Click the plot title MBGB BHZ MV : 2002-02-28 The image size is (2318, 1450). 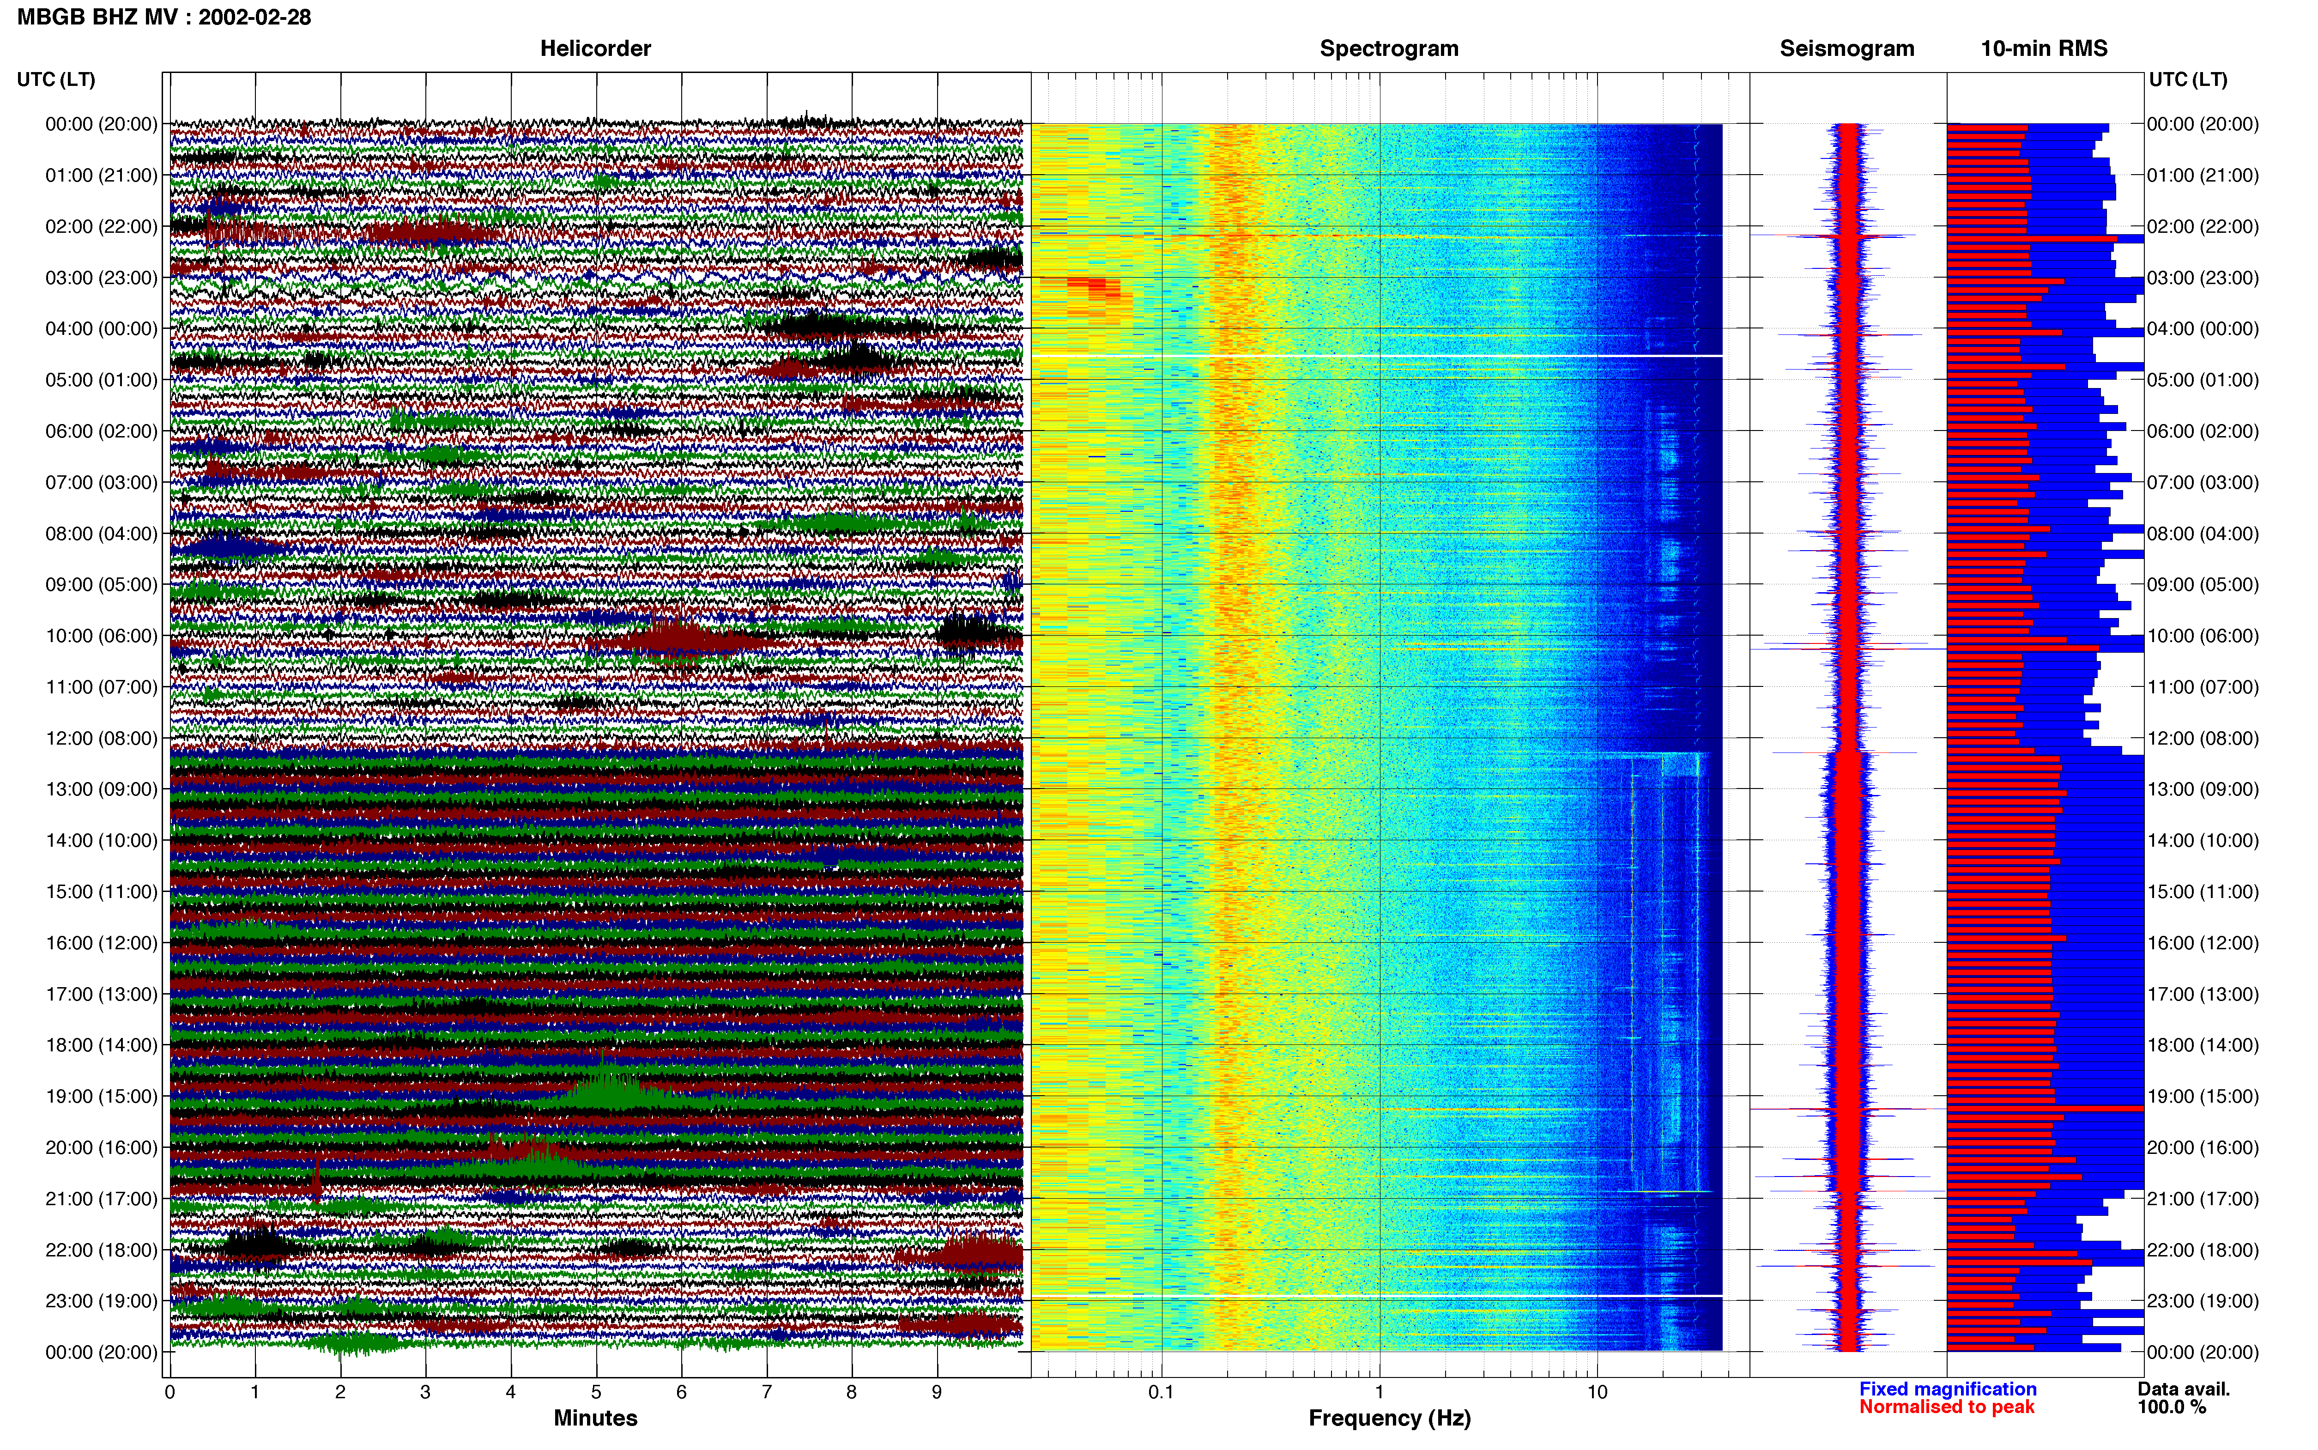click(x=164, y=17)
